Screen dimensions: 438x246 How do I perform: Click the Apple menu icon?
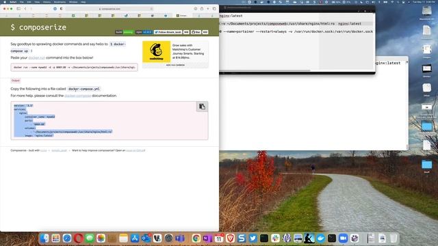click(x=5, y=1)
